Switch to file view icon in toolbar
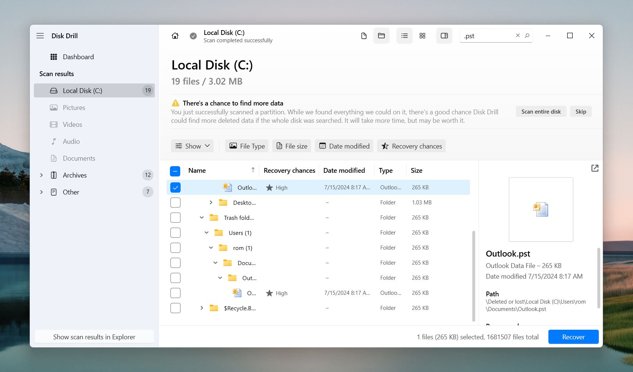633x372 pixels. [364, 36]
